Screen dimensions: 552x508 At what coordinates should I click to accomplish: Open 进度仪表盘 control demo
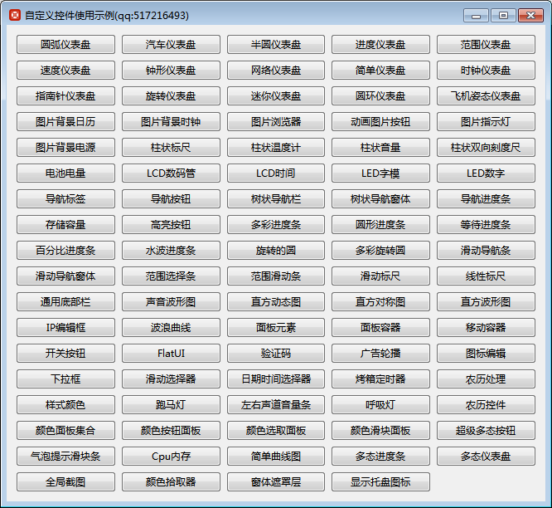point(380,45)
